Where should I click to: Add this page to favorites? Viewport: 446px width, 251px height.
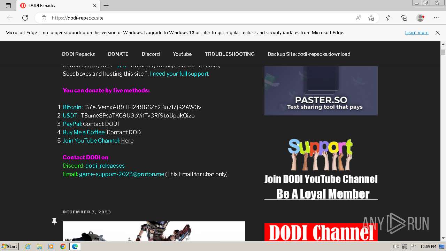[x=371, y=18]
